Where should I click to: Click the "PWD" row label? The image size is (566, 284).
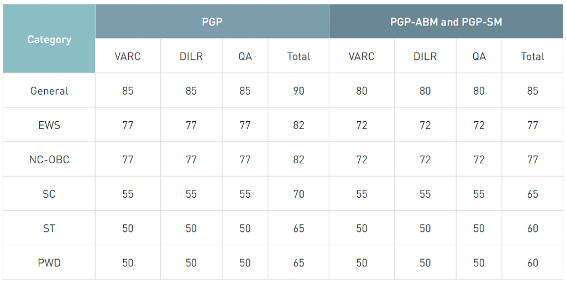pyautogui.click(x=49, y=262)
